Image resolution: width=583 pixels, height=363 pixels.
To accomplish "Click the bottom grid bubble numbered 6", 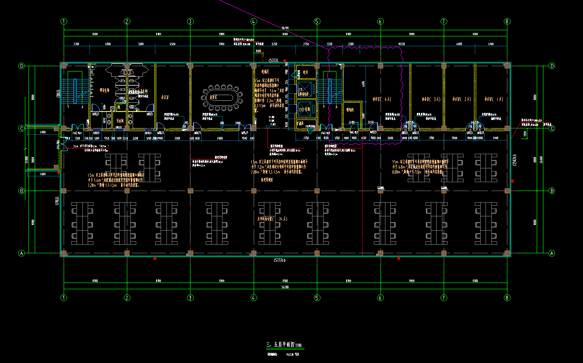I will tap(380, 298).
